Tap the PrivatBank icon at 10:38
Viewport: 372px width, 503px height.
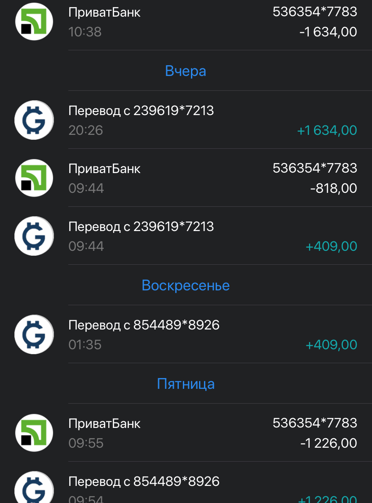pos(34,21)
